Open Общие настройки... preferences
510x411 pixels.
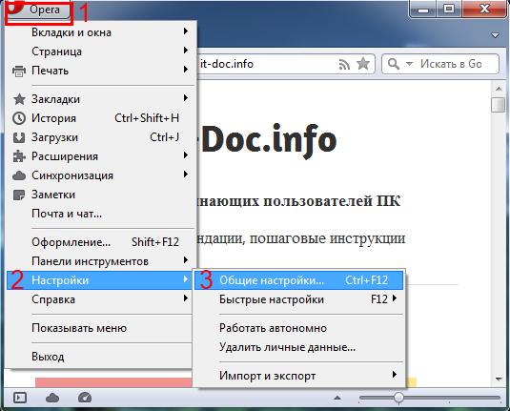(298, 280)
